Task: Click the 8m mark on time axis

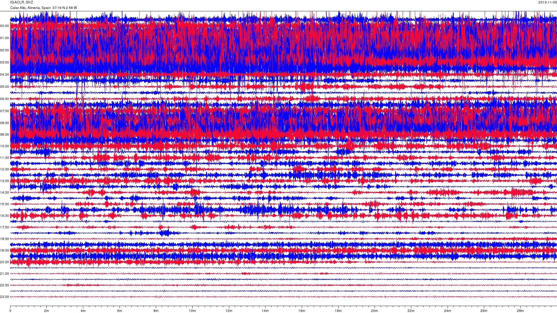Action: [156, 311]
